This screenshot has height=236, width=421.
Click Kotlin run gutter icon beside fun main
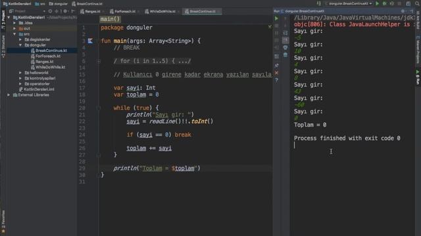pos(90,41)
